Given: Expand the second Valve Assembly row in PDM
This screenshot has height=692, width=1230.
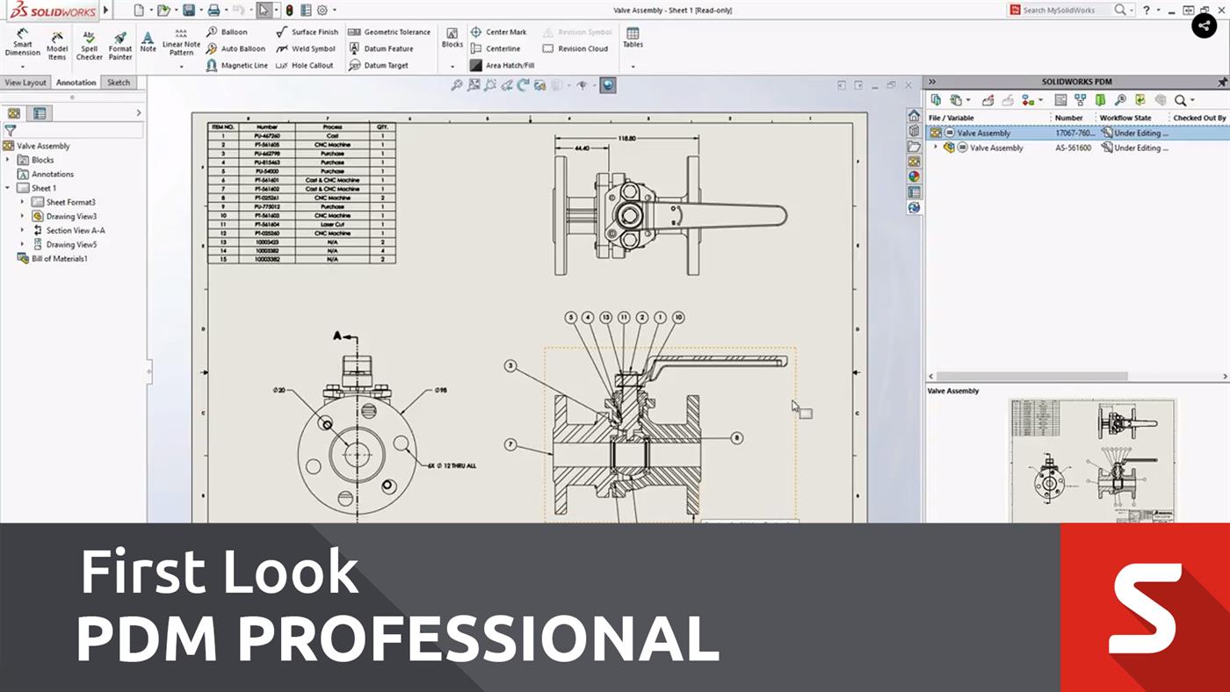Looking at the screenshot, I should point(935,148).
